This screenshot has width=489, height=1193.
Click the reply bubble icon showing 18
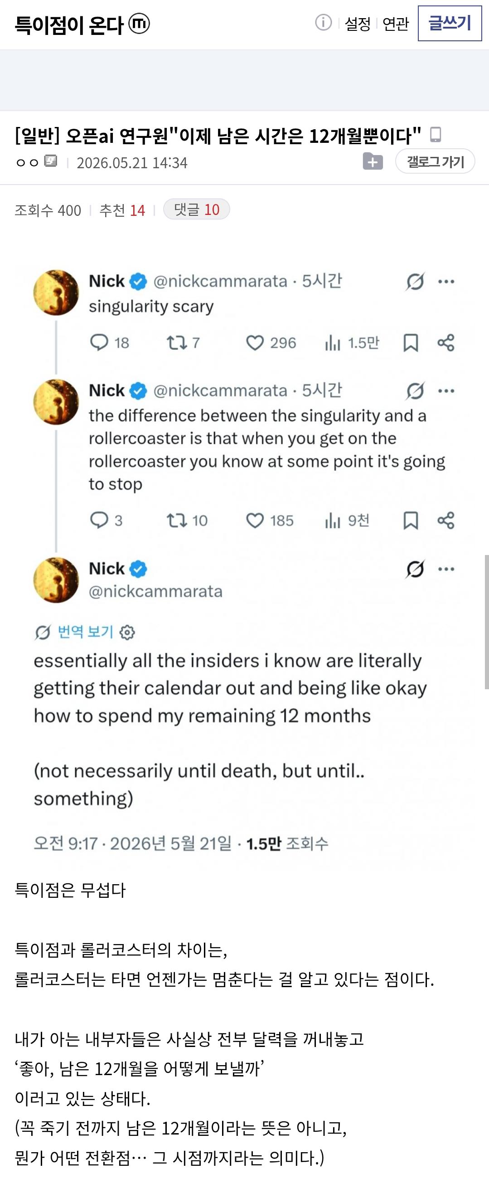(99, 342)
